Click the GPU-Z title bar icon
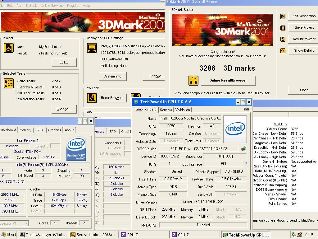The height and width of the screenshot is (239, 318). pos(136,102)
